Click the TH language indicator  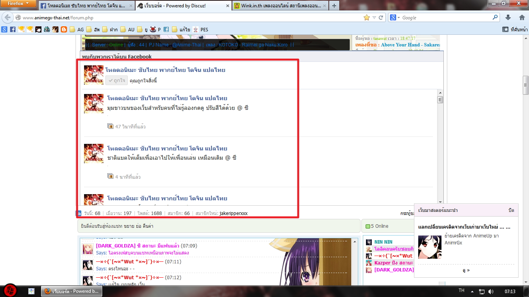461,290
